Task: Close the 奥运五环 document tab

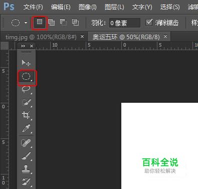Action: click(165, 36)
